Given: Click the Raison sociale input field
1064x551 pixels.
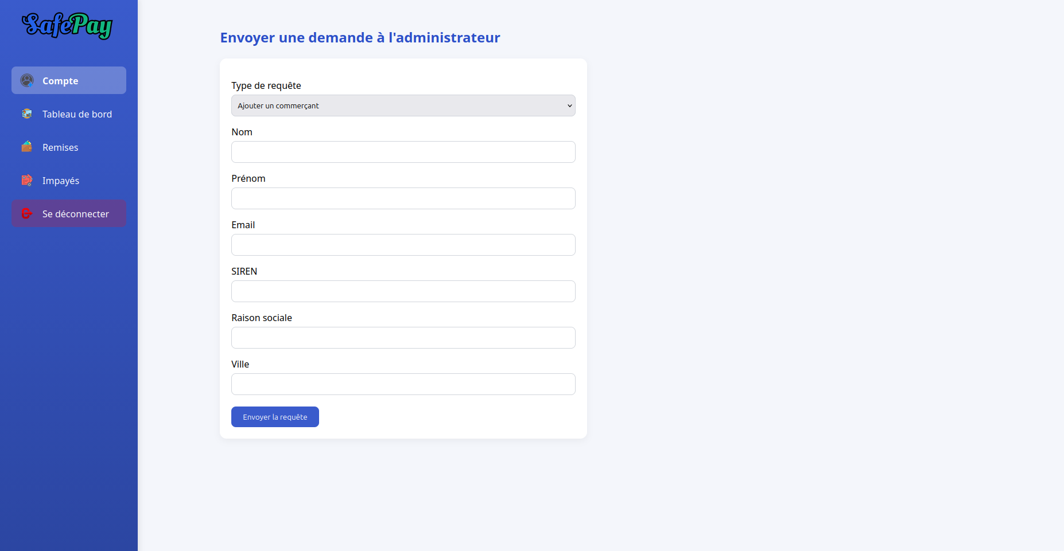Looking at the screenshot, I should pos(403,338).
